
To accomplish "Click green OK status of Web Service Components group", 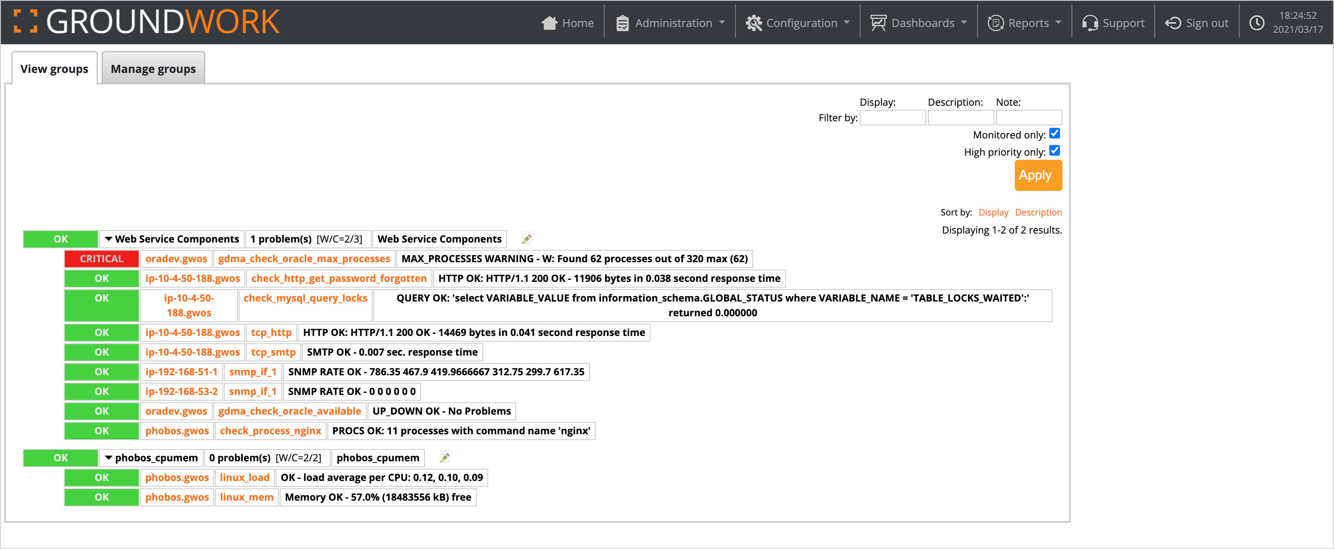I will [x=61, y=239].
